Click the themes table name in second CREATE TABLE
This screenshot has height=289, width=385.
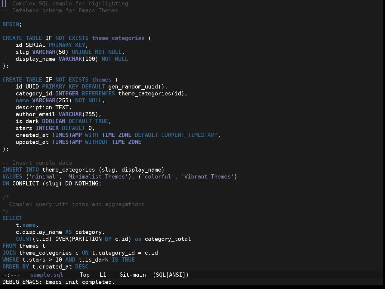(102, 79)
